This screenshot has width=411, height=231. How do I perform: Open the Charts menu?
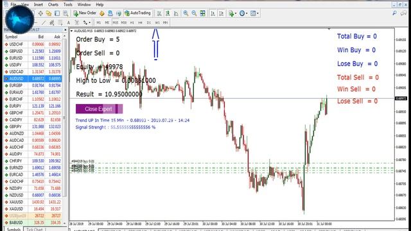(x=53, y=4)
